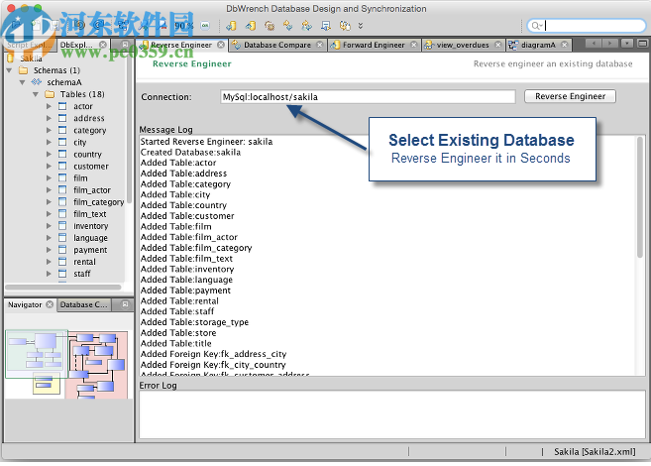Screen dimensions: 651x466
Task: Open the Database C... tab in lower panel
Action: click(x=83, y=304)
